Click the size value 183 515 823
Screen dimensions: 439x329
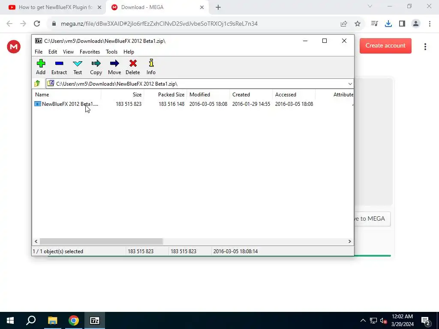(129, 104)
